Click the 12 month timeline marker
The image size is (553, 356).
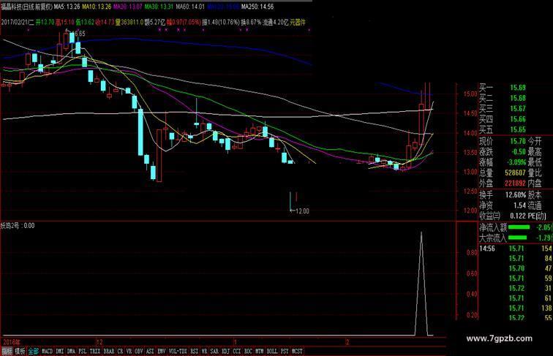[x=99, y=342]
